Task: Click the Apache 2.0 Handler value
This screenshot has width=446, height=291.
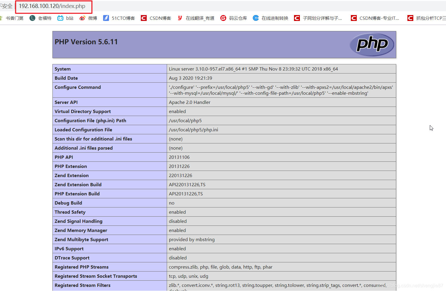Action: tap(190, 102)
